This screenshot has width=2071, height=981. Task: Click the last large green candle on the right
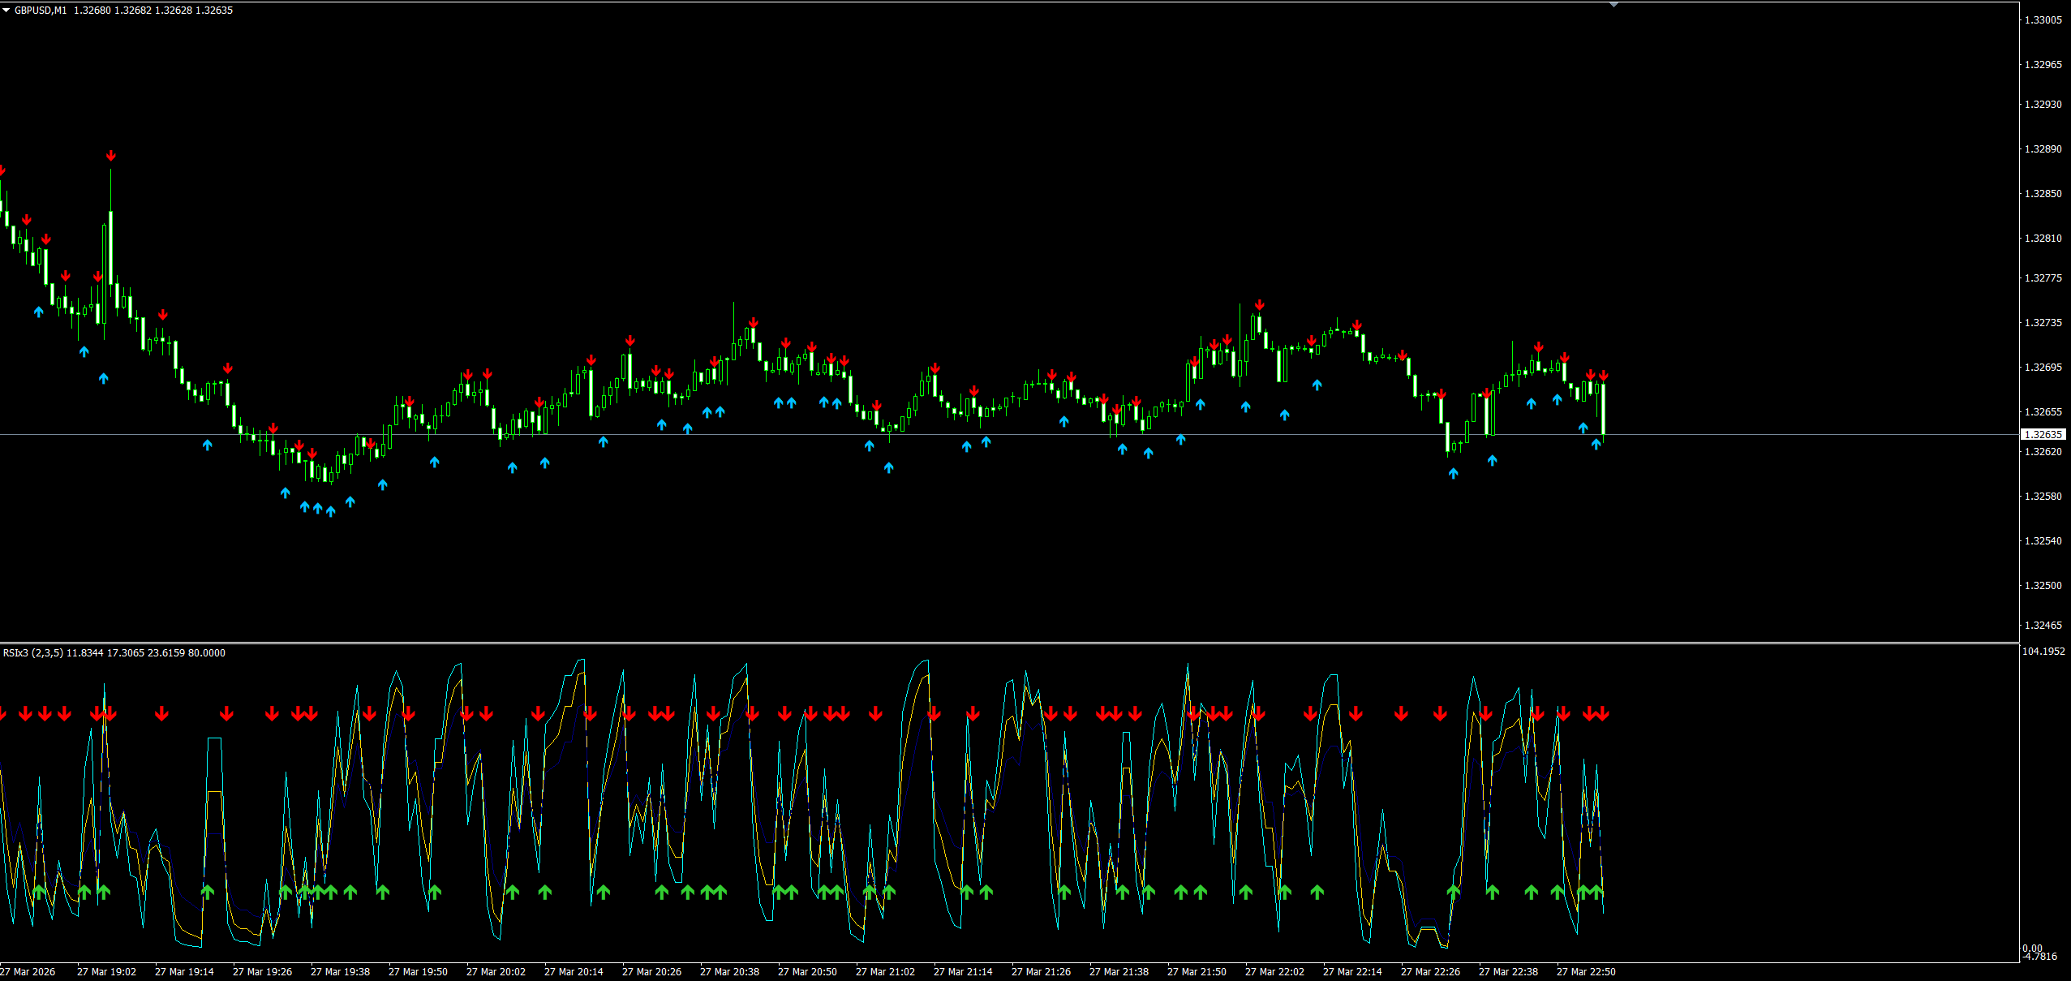pos(1603,410)
